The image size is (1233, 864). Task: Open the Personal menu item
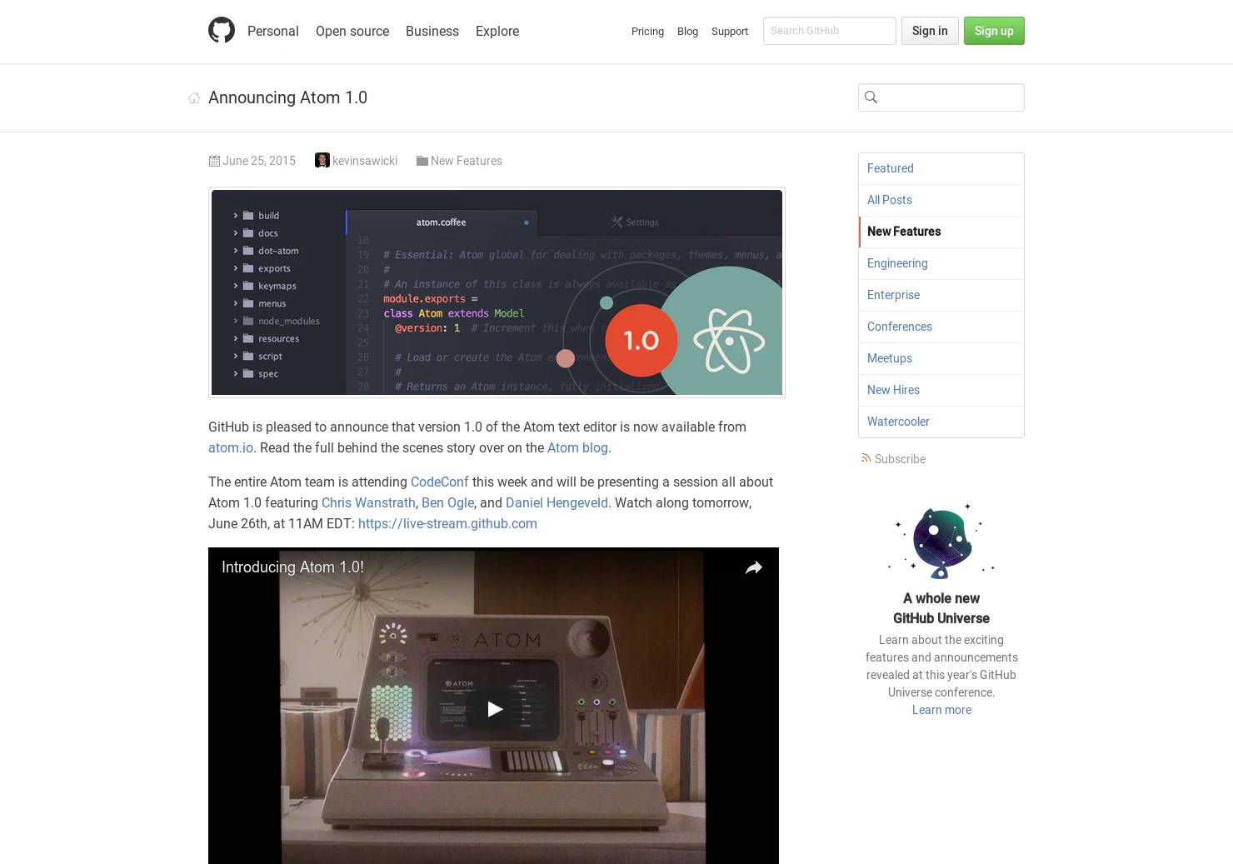pos(272,31)
